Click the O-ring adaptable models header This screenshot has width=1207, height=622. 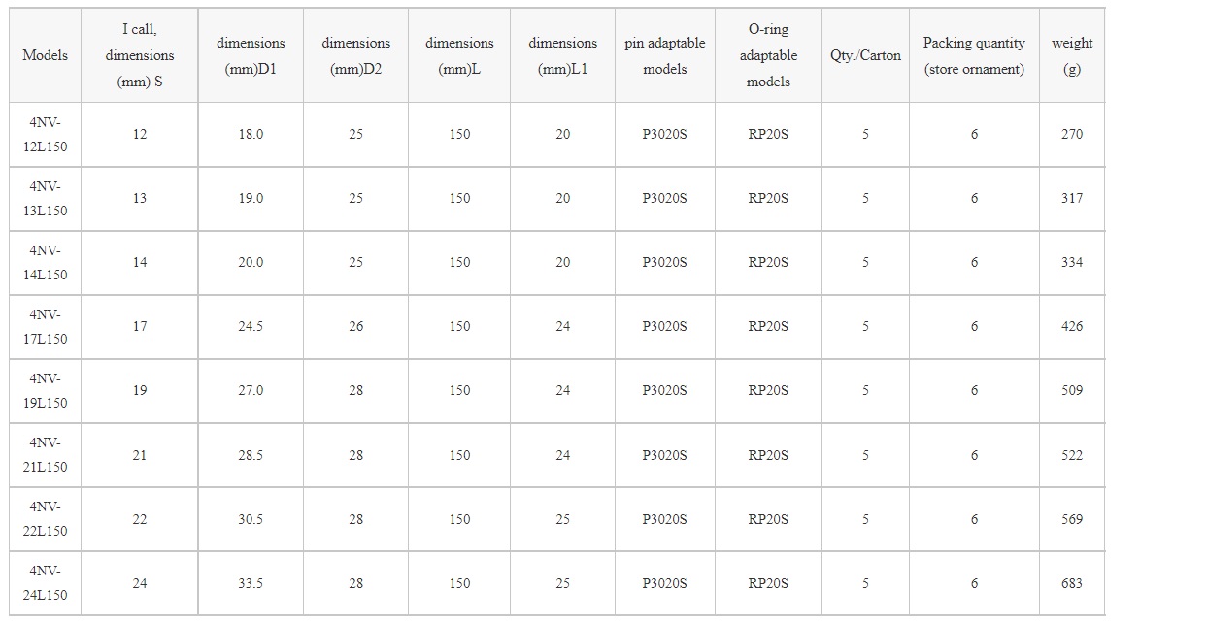(x=768, y=55)
